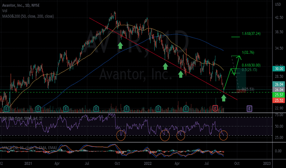Open the earnings marker just after 2021 label
Screen dimensions: 286x168
38,108
